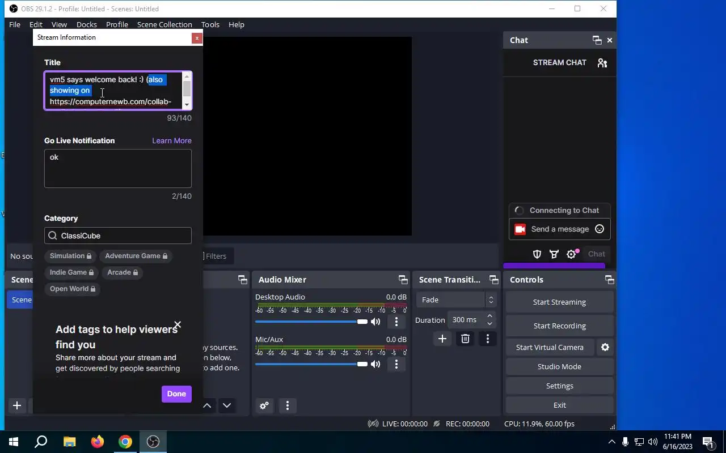
Task: Open the Fade transition dropdown
Action: coord(456,300)
